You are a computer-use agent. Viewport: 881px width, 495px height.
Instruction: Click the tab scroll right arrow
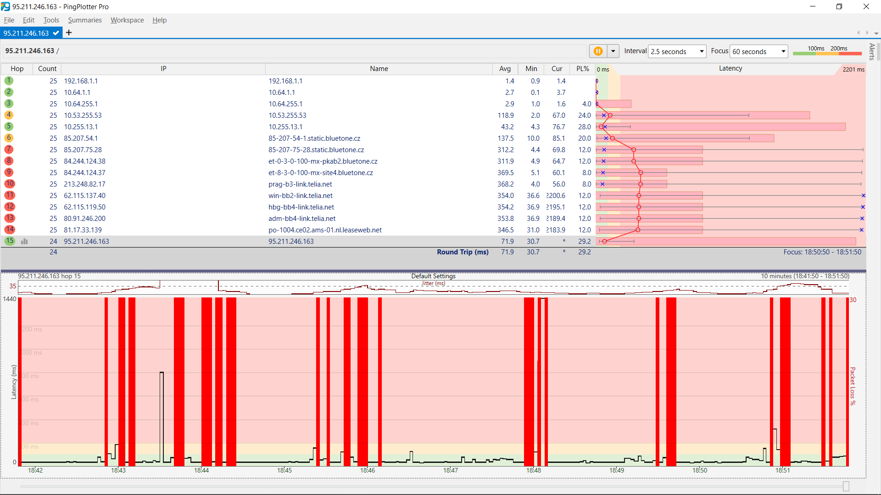pos(867,33)
